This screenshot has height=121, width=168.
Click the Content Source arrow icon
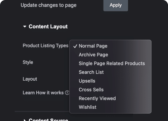(25, 120)
